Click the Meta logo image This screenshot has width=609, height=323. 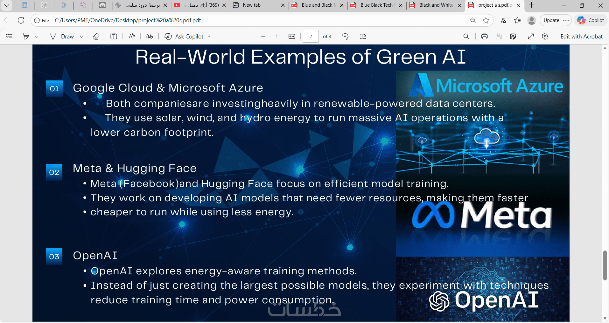(x=482, y=215)
